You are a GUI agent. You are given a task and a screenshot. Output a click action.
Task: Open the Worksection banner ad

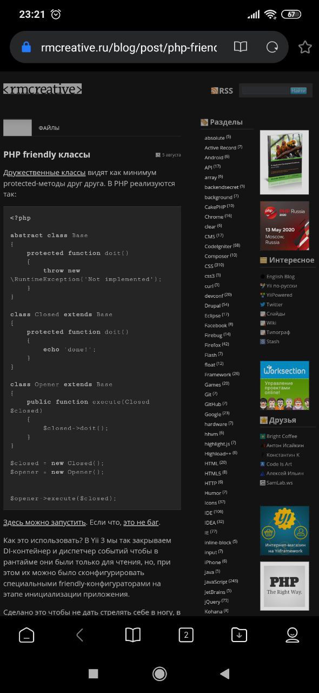284,385
